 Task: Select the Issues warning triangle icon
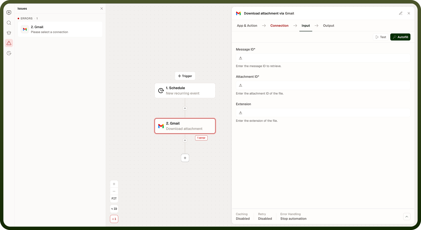[9, 43]
